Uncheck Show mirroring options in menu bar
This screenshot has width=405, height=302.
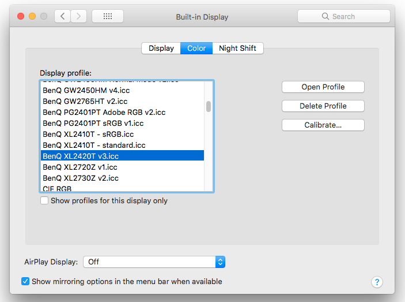click(25, 281)
